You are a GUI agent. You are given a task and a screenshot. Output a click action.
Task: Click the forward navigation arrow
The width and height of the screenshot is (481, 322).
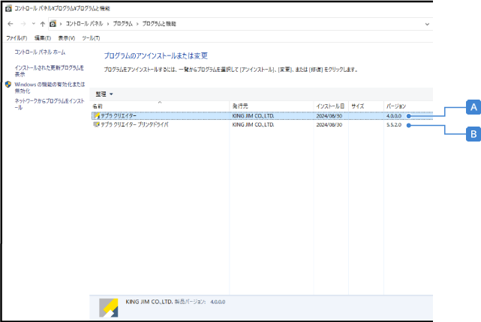tap(22, 24)
